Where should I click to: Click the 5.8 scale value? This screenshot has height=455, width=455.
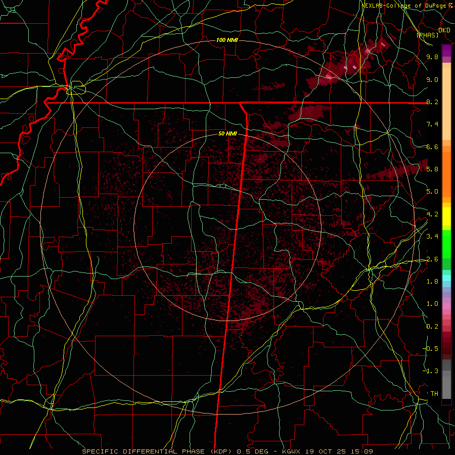[432, 169]
